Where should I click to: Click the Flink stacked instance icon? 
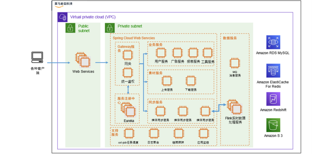pos(234,107)
